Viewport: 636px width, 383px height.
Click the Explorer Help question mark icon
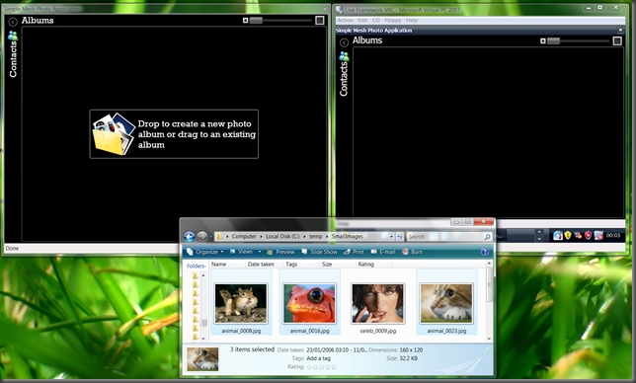pos(485,252)
